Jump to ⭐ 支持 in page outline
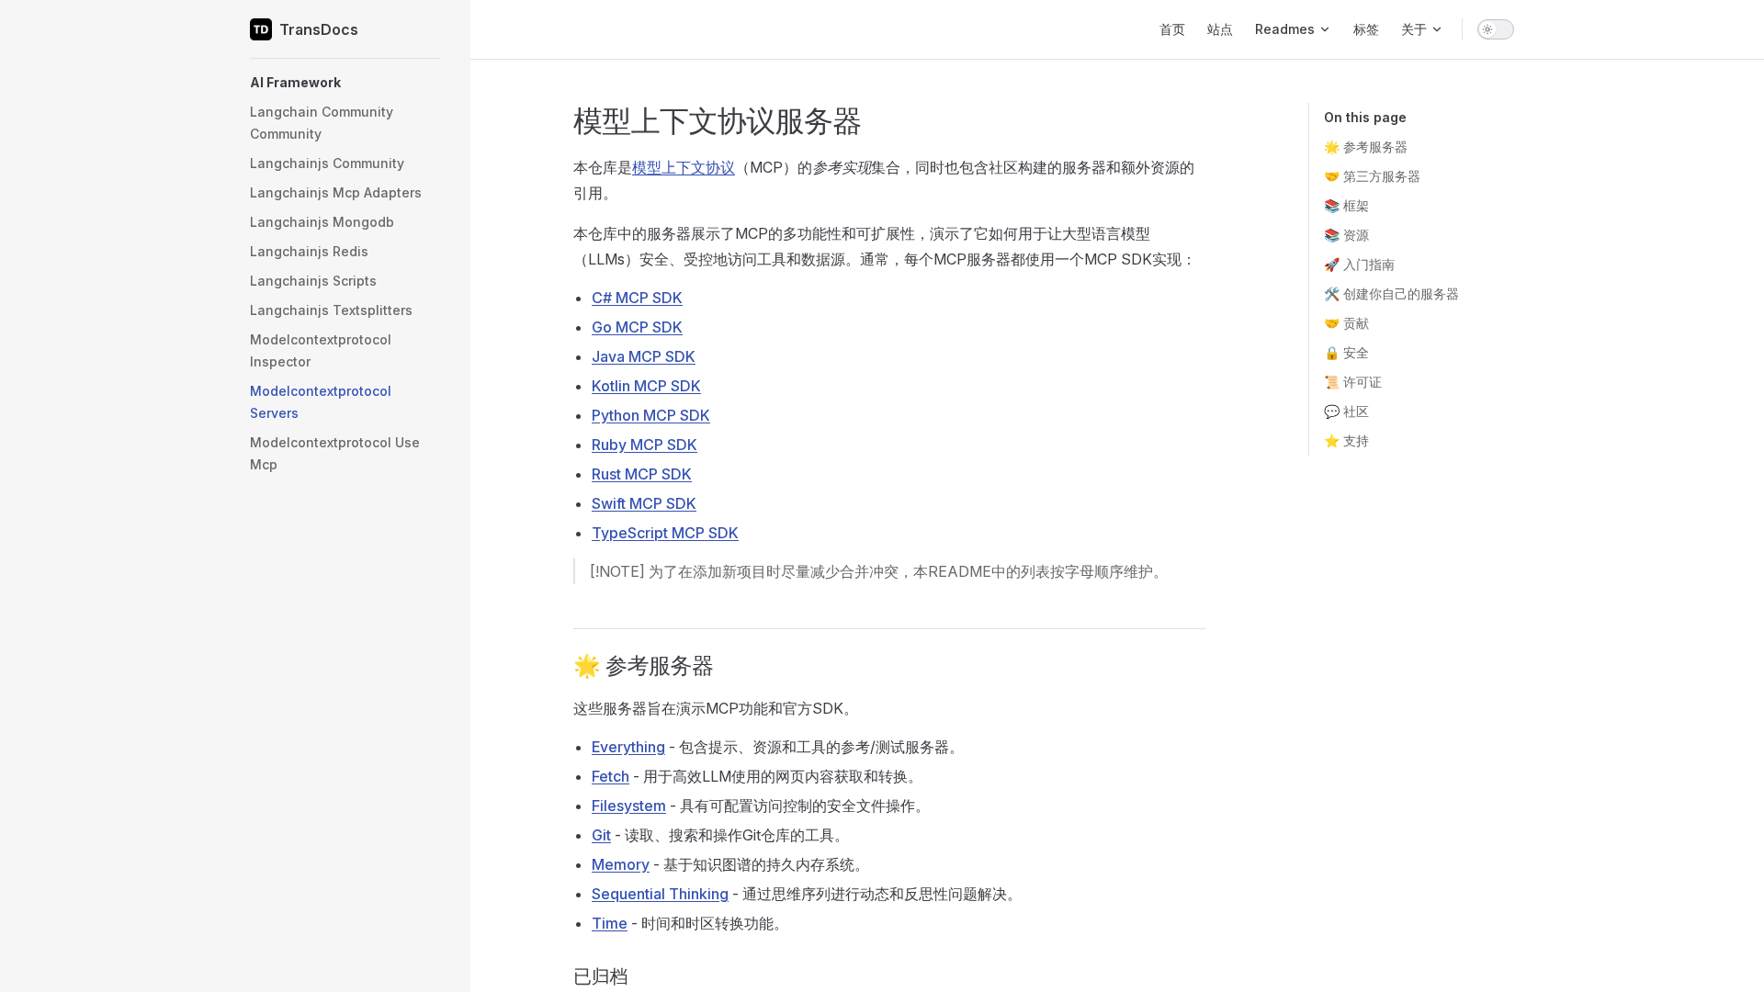 click(x=1346, y=441)
